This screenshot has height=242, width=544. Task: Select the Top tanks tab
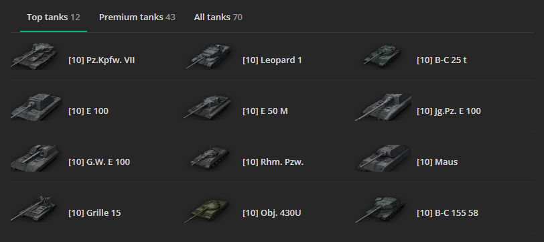coord(54,17)
